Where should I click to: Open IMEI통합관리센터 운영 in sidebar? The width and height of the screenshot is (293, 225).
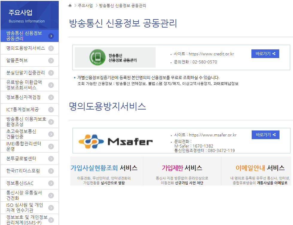click(x=30, y=146)
